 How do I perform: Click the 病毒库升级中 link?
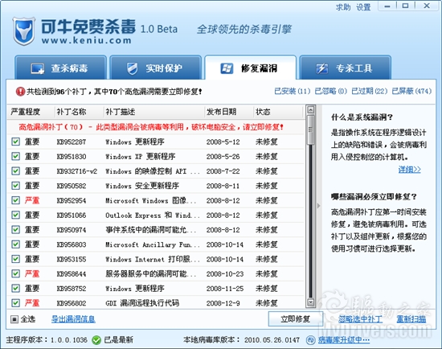pyautogui.click(x=344, y=340)
